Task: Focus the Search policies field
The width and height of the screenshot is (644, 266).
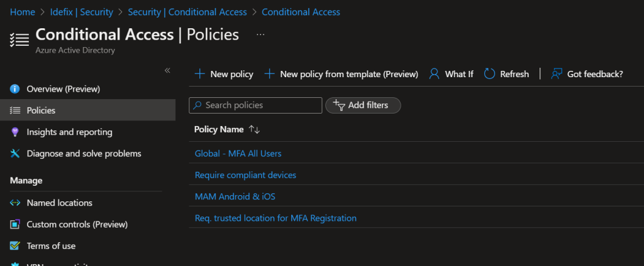Action: pos(255,105)
